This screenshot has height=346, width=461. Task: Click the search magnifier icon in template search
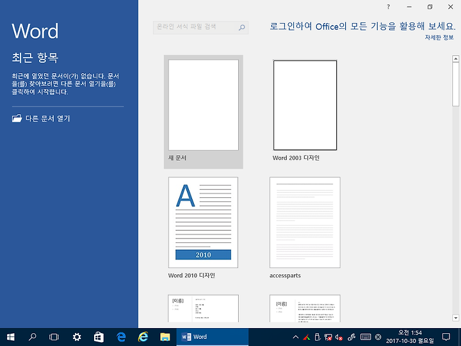241,28
